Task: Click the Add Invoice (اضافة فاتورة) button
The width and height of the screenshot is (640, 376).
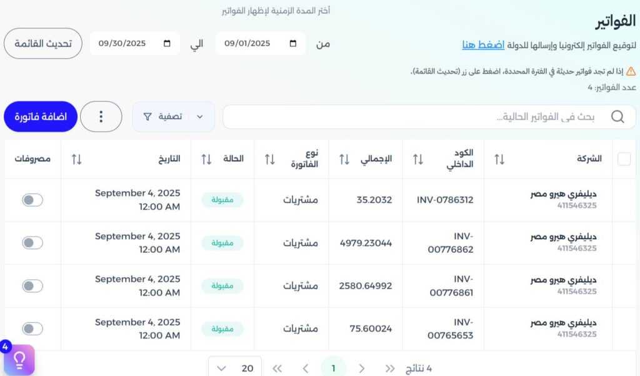Action: (41, 117)
